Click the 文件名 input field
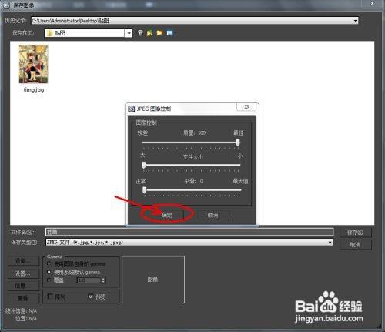The height and width of the screenshot is (332, 385). coord(189,232)
